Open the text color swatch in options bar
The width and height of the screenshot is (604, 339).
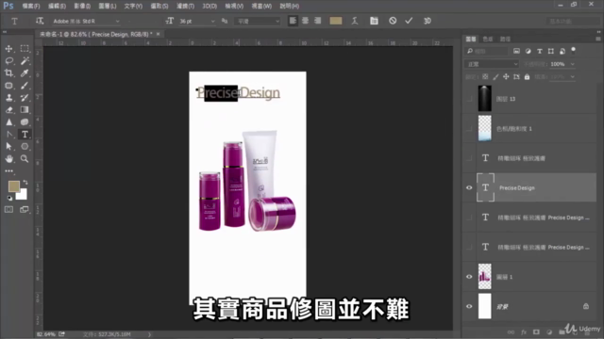tap(336, 21)
